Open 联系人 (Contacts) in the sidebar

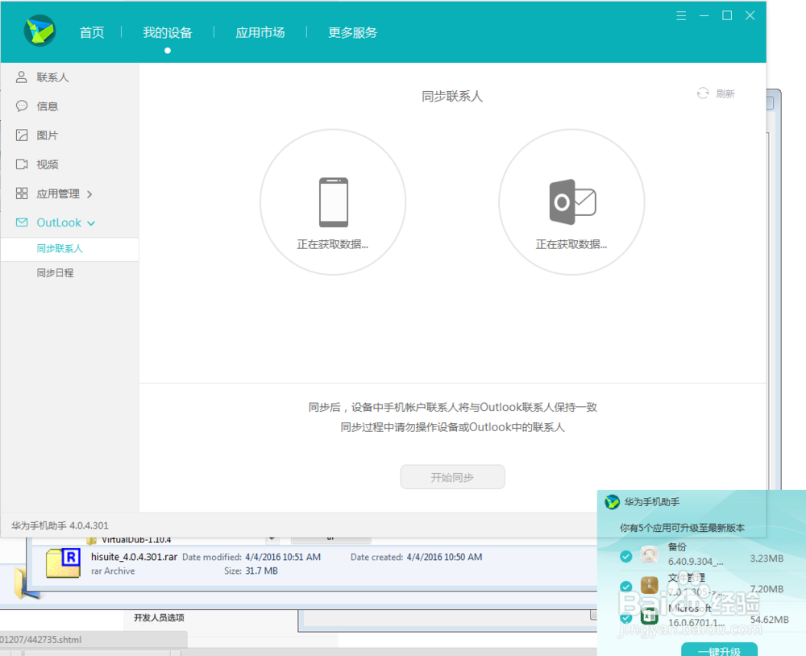53,77
